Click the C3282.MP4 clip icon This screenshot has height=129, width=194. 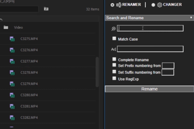pos(12,118)
